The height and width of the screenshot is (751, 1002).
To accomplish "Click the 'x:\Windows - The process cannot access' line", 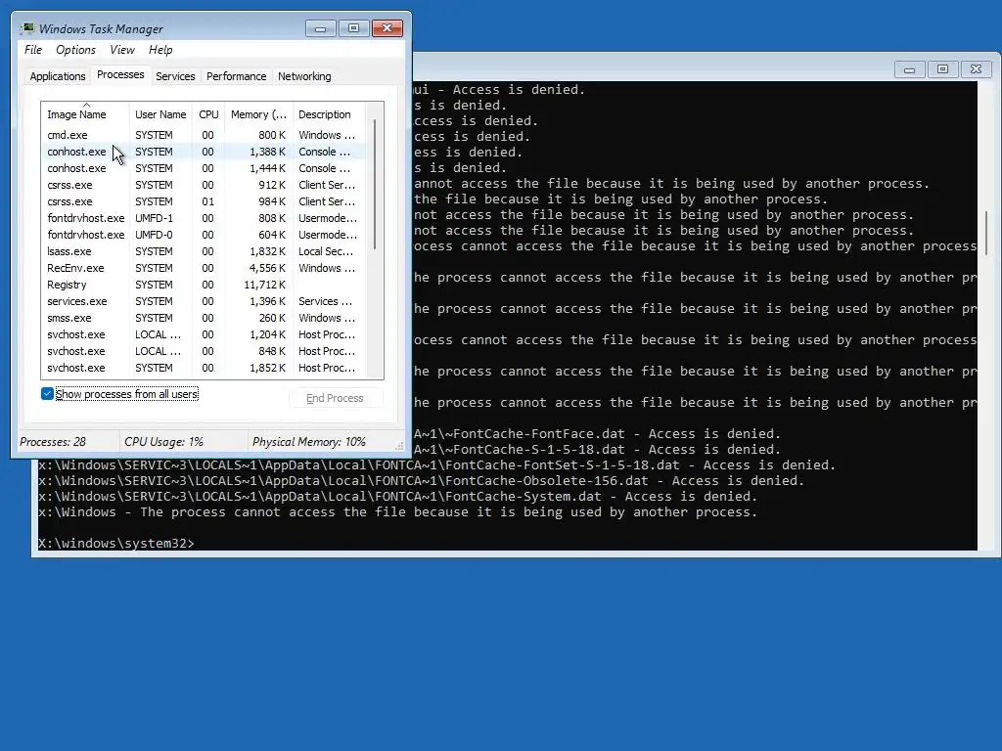I will point(397,512).
